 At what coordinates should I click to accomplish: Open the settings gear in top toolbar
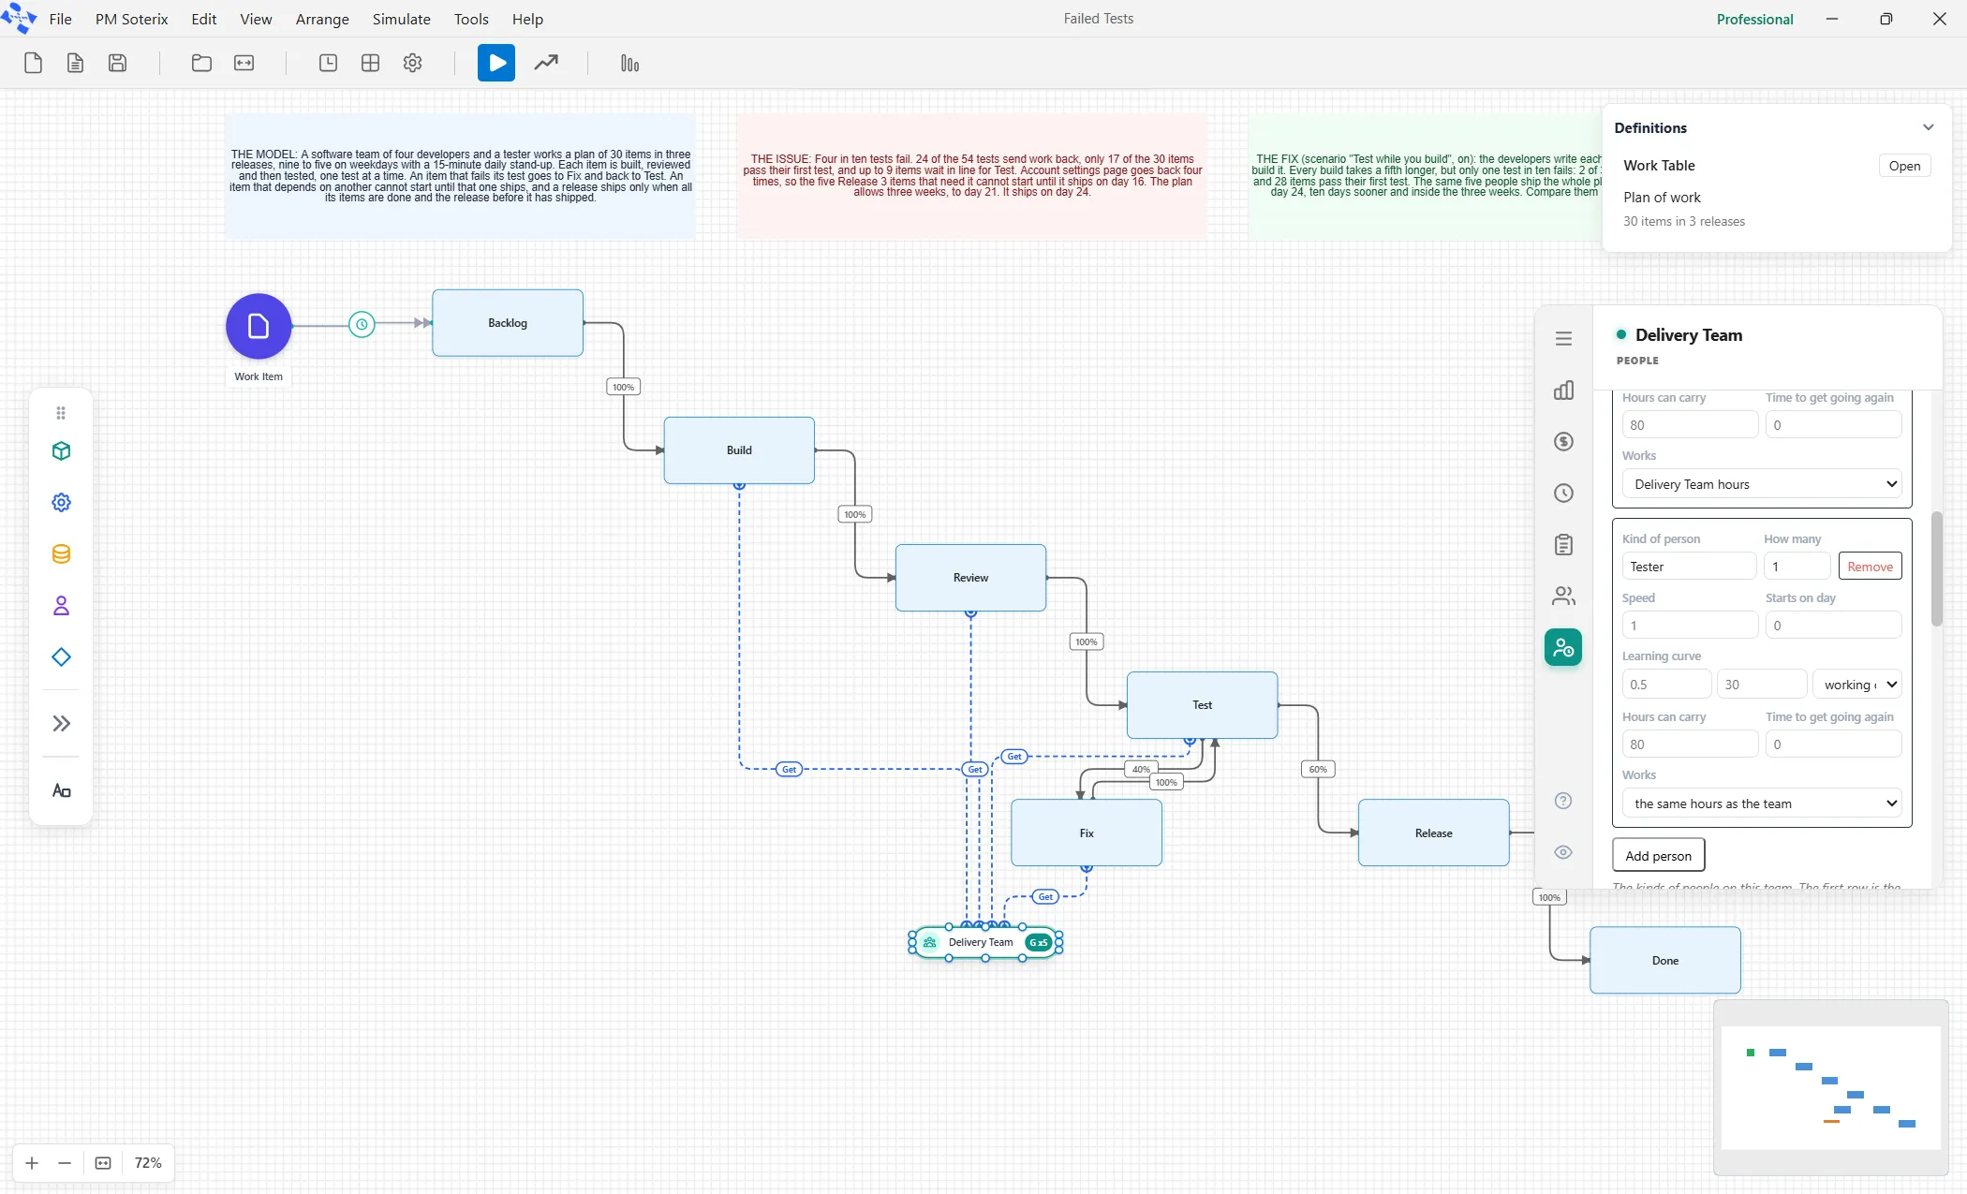click(412, 63)
